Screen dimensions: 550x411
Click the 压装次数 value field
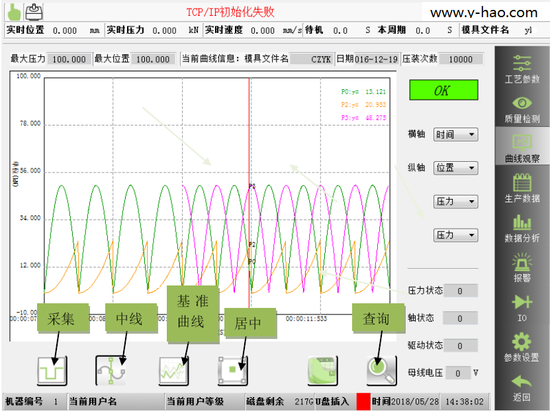461,59
